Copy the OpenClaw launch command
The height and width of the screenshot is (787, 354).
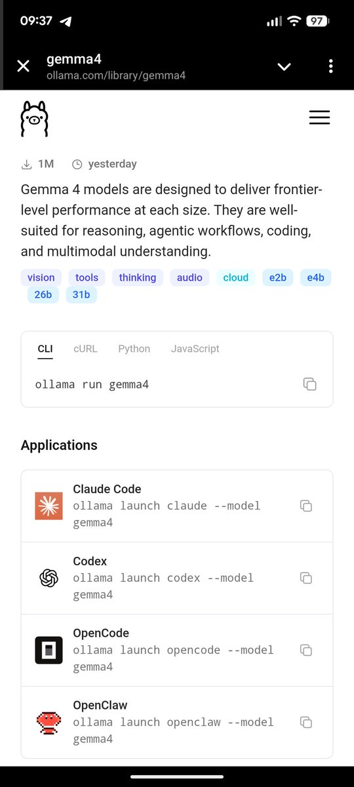[x=305, y=722]
